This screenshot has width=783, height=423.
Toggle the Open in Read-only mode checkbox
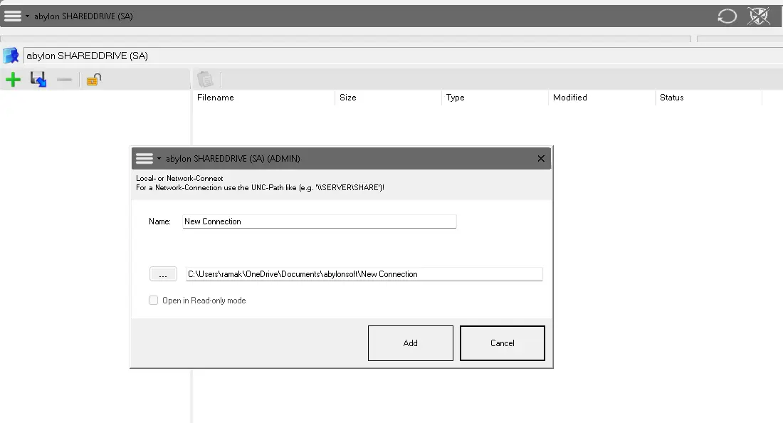coord(153,301)
